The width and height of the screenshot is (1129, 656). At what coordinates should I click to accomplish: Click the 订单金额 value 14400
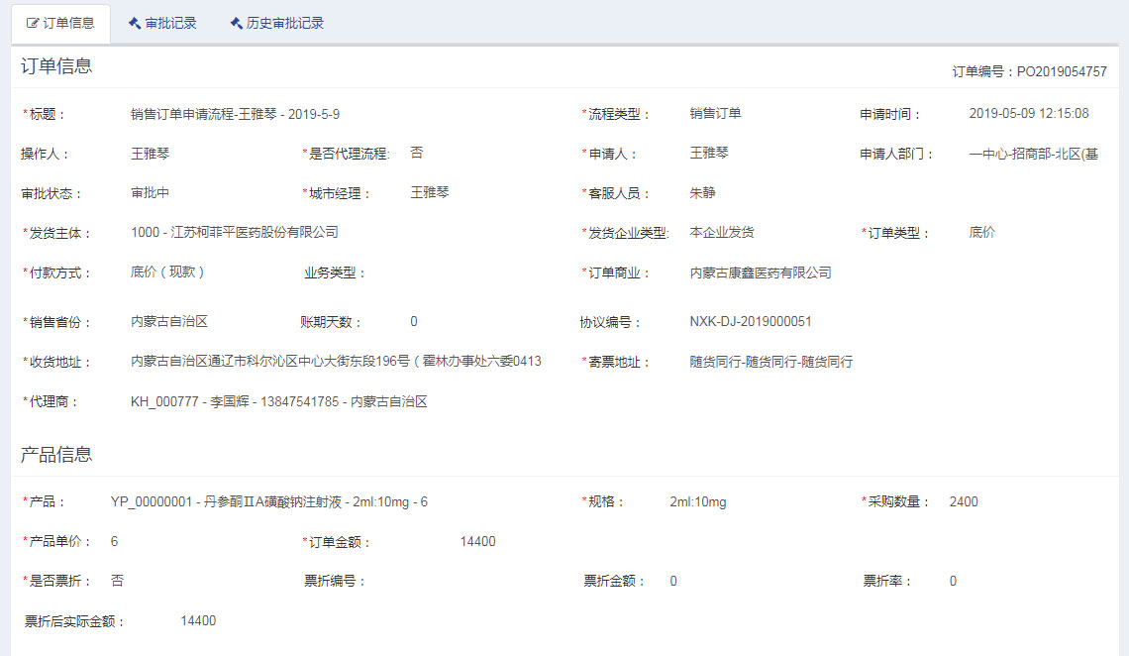pyautogui.click(x=477, y=541)
